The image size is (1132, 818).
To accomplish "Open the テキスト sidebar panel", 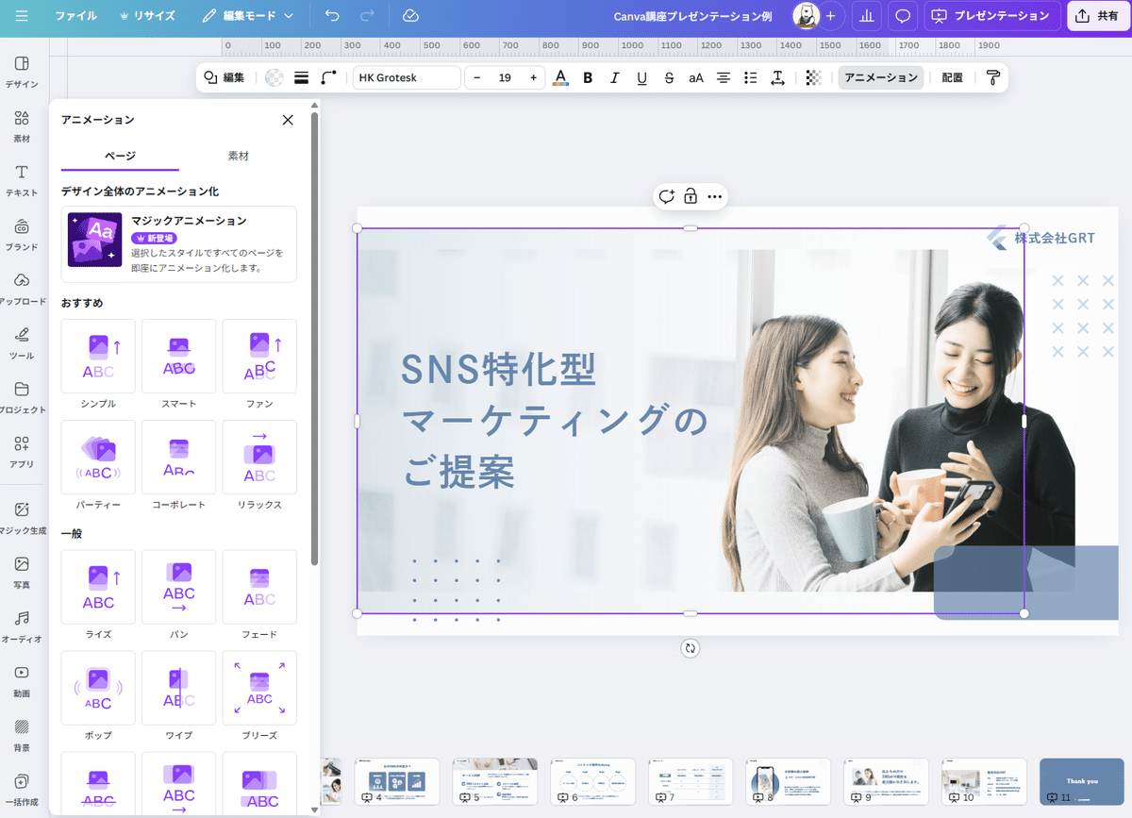I will tap(22, 180).
